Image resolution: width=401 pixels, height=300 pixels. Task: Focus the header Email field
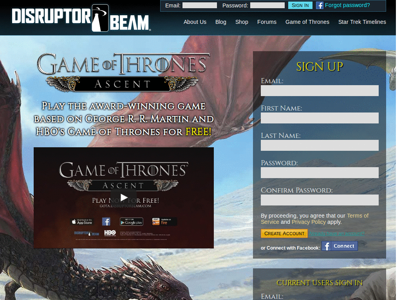coord(199,5)
